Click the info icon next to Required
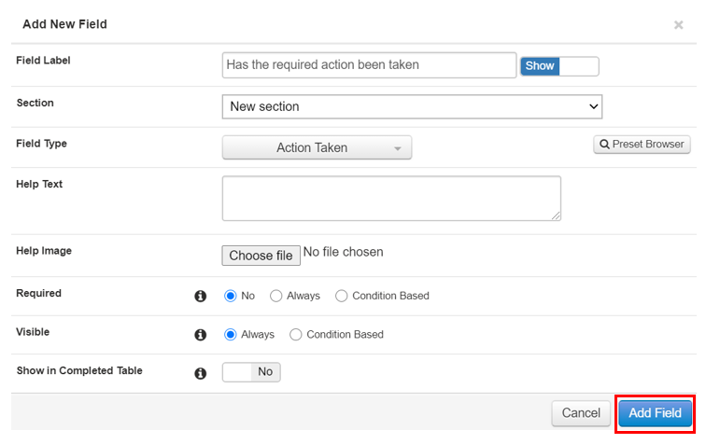706x444 pixels. (x=200, y=296)
